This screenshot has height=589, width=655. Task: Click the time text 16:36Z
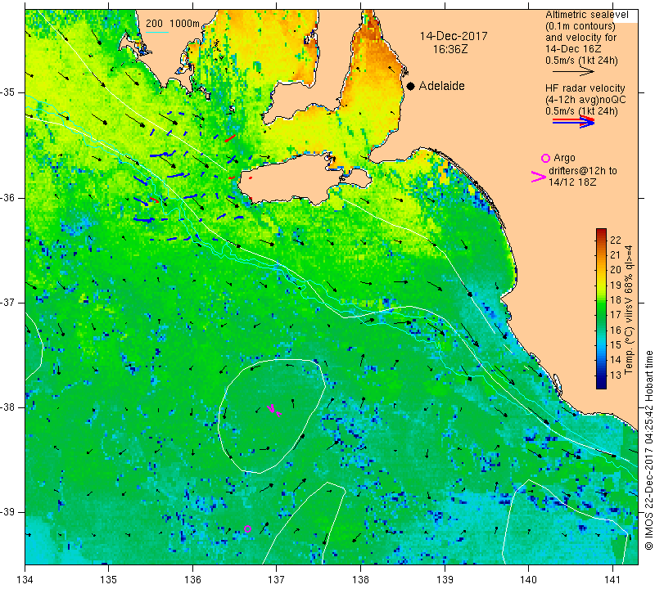coord(449,49)
